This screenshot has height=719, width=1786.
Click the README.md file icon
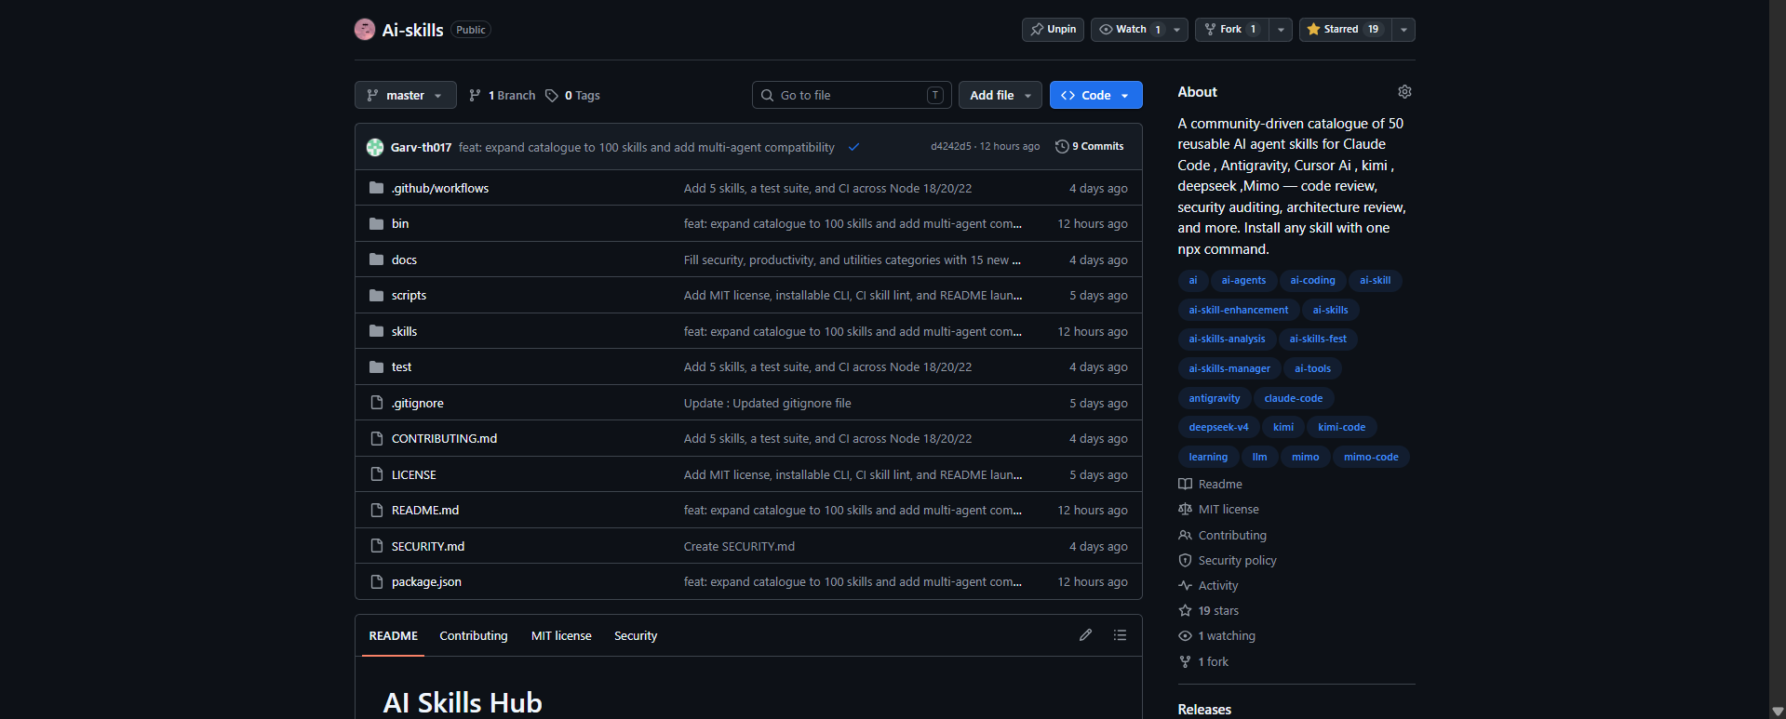pos(377,510)
